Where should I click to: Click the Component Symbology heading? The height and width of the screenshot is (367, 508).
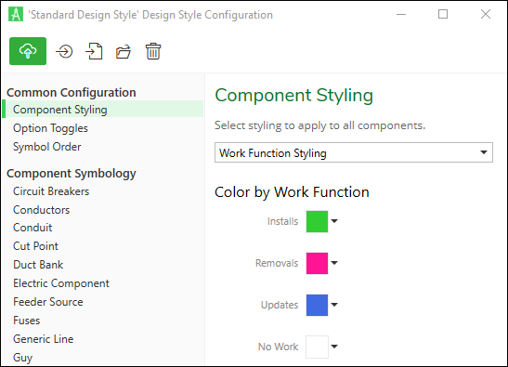click(72, 174)
